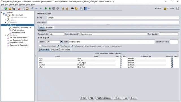Click the Add parameter button
Viewport: 181px width, 102px height.
[x=91, y=98]
